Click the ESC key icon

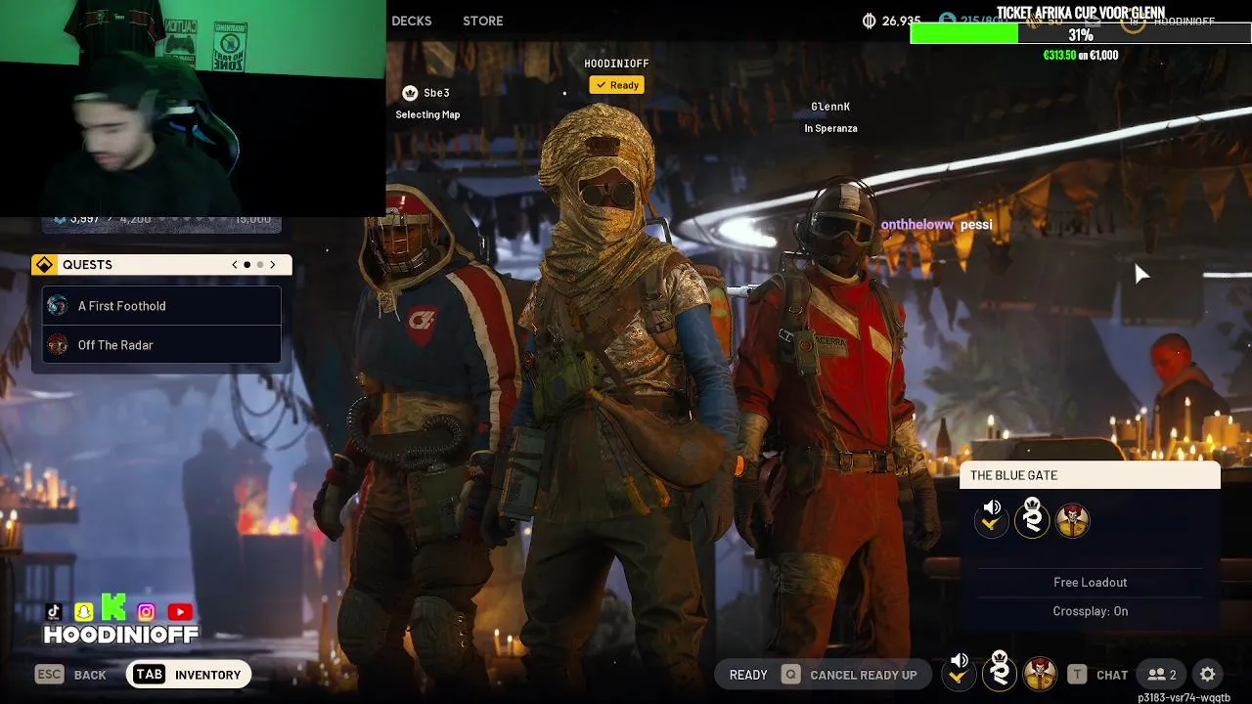(50, 675)
